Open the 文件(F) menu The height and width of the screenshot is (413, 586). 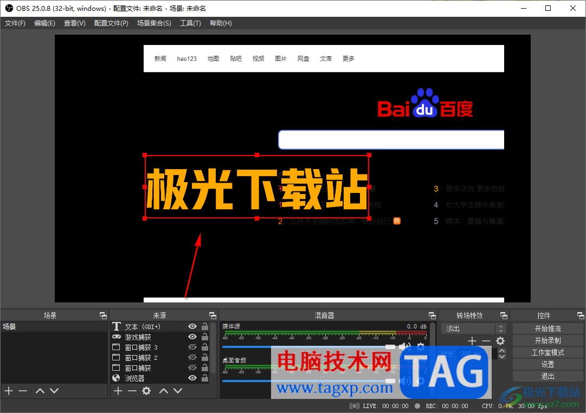point(15,23)
